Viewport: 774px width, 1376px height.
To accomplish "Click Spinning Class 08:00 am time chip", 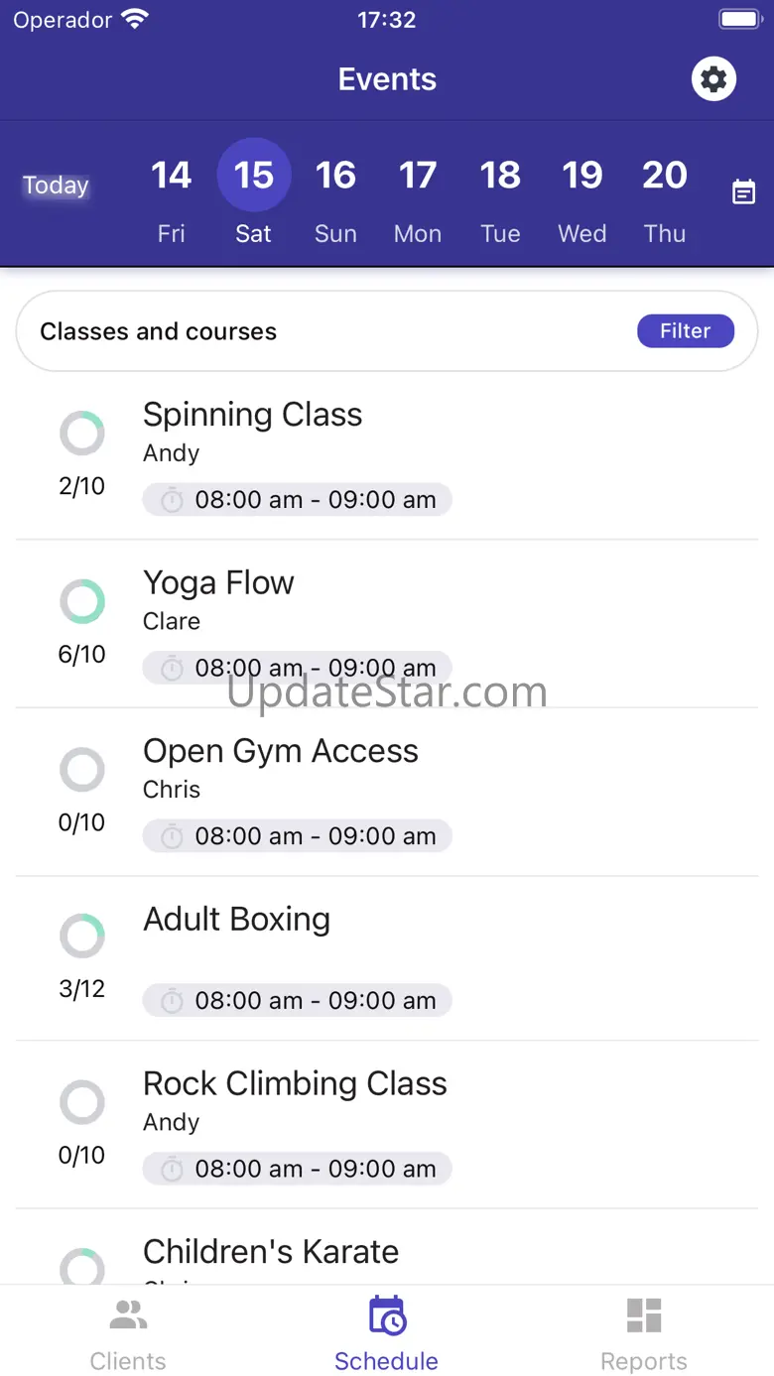I will coord(297,500).
